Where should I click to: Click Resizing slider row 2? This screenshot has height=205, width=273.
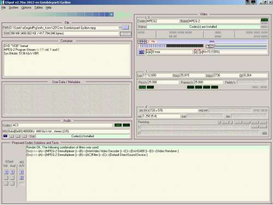(x=199, y=133)
